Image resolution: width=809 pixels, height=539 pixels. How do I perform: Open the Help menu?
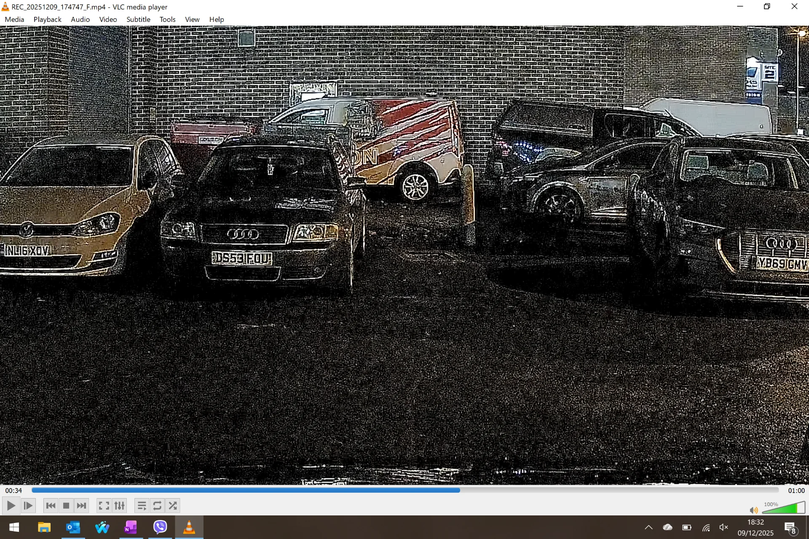[217, 19]
